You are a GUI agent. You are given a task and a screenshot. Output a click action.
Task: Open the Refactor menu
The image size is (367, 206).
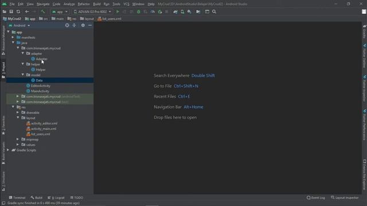click(x=84, y=4)
